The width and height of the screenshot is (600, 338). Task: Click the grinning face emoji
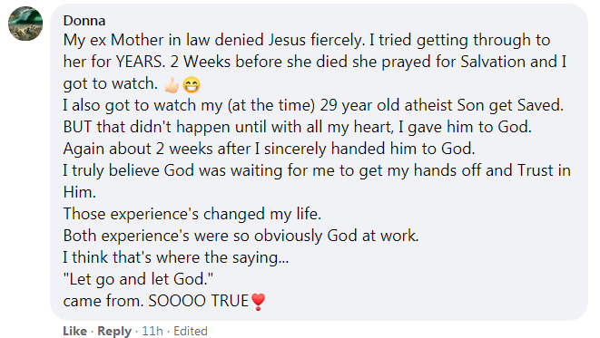192,85
